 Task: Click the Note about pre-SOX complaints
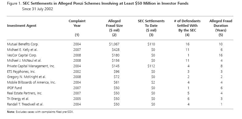point(40,112)
